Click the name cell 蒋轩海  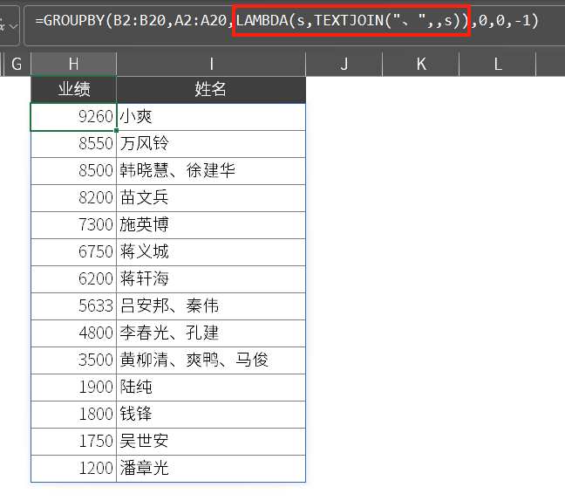tap(211, 279)
